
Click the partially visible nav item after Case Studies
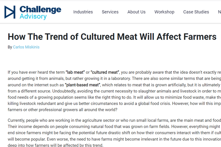(219, 12)
